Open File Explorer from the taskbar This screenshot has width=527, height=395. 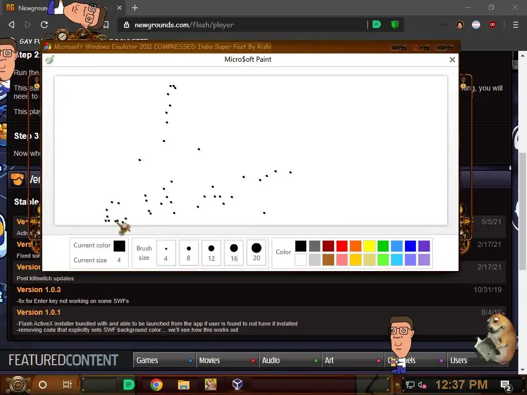coord(184,385)
